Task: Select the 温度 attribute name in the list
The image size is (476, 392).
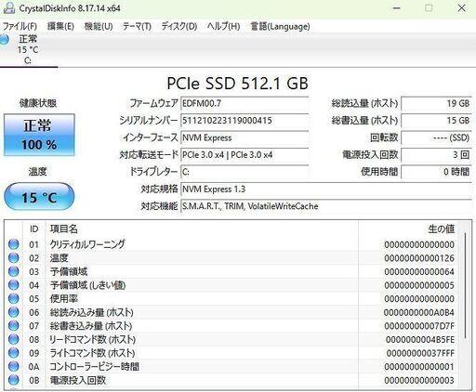Action: 59,258
